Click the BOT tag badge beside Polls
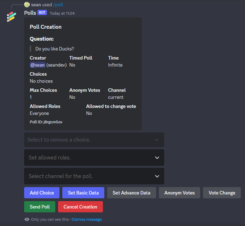 coord(42,13)
